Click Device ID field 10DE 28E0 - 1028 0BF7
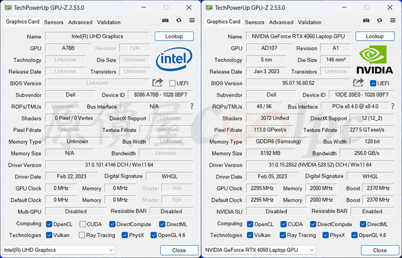402x258 pixels. click(361, 94)
